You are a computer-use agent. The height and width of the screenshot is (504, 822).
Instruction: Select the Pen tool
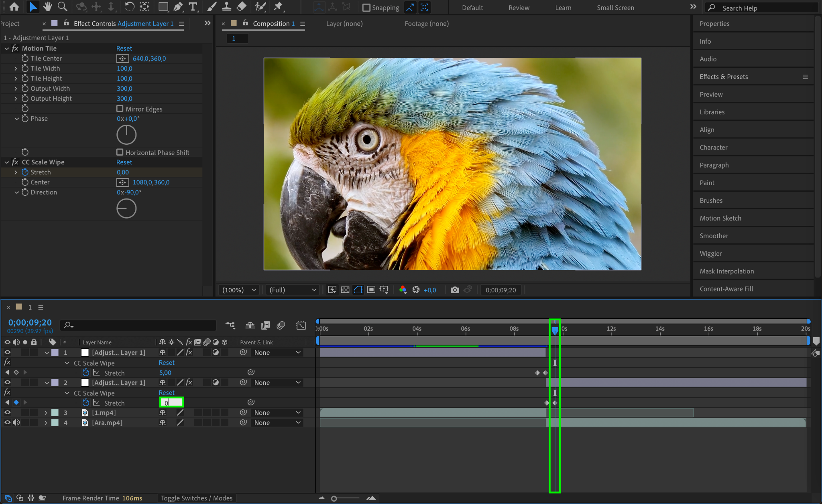(178, 7)
